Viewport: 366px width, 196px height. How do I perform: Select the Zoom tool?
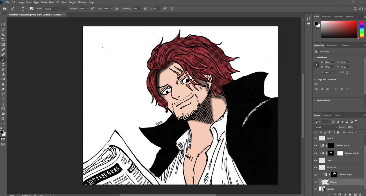(3, 119)
